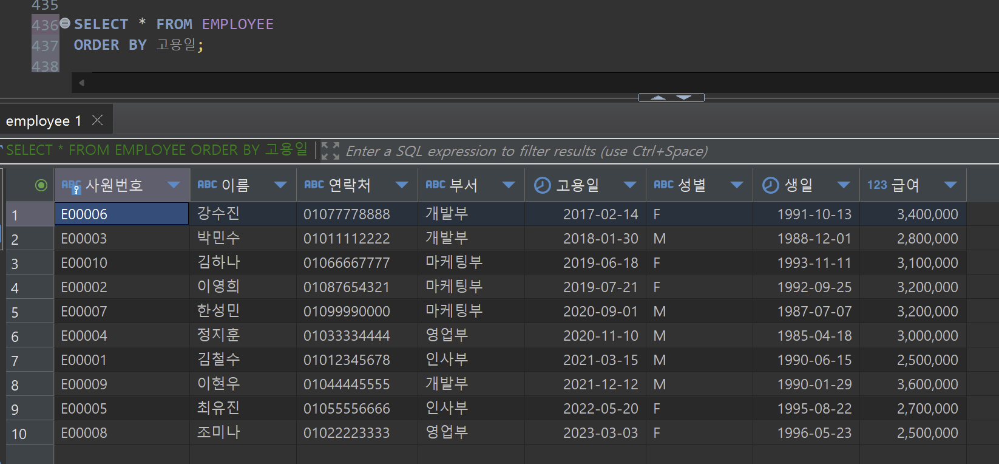Collapse the SELECT statement fold marker
The width and height of the screenshot is (999, 464).
point(65,24)
